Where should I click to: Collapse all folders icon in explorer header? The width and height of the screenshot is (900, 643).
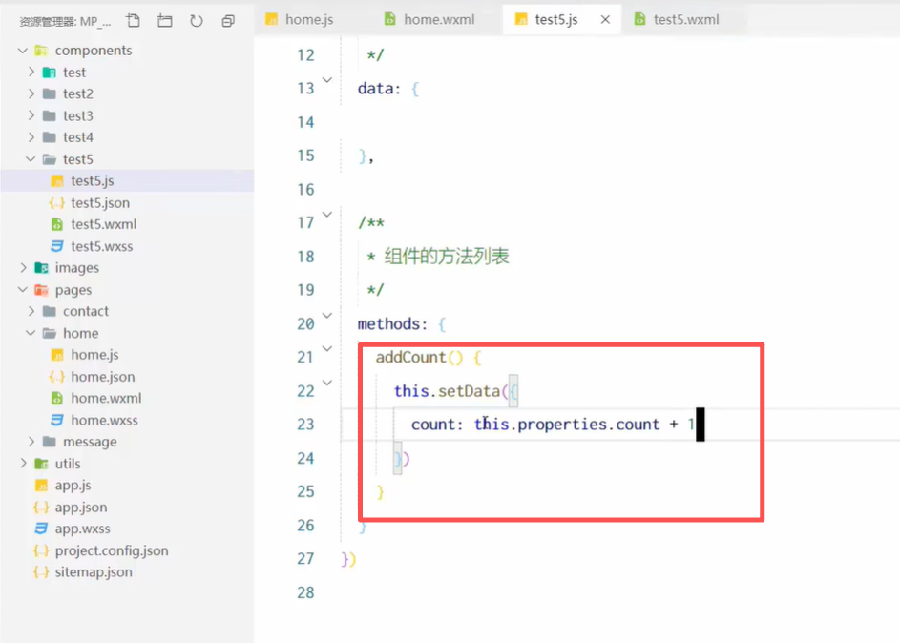tap(228, 21)
